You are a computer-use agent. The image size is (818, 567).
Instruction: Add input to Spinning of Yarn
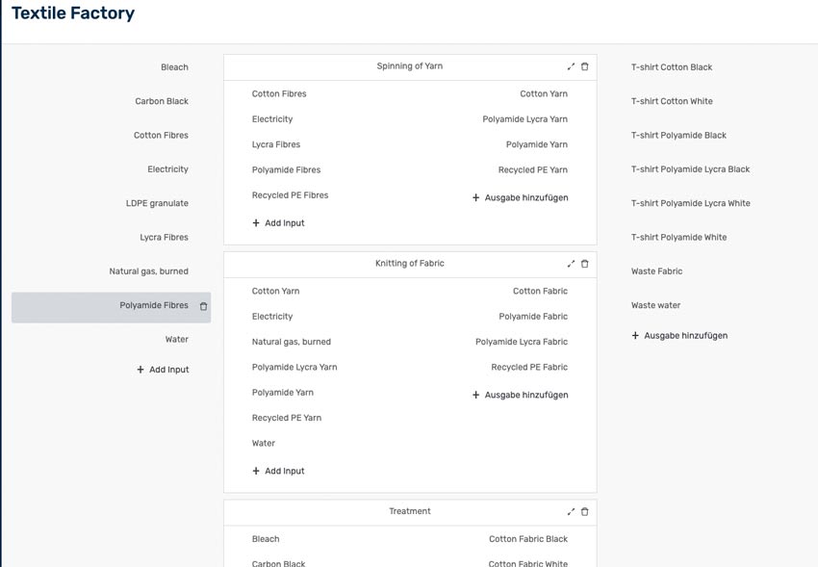[278, 223]
